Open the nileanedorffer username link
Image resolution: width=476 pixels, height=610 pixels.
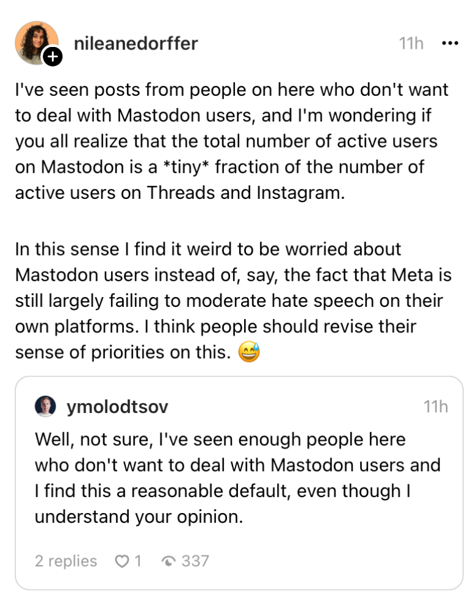135,43
